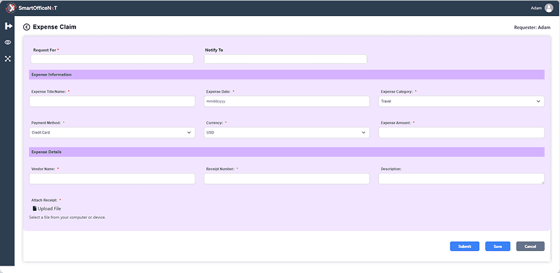Focus the Description text area
Screen dimensions: 560x273
click(x=461, y=179)
